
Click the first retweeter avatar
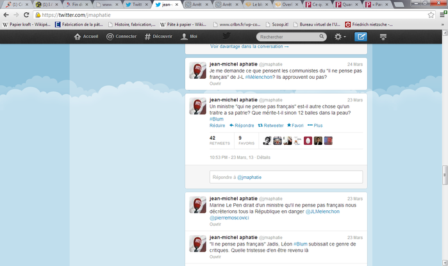pyautogui.click(x=267, y=140)
